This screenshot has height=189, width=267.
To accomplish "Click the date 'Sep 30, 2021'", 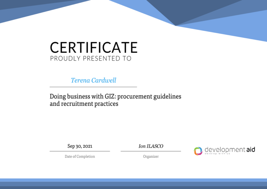I will (x=80, y=146).
